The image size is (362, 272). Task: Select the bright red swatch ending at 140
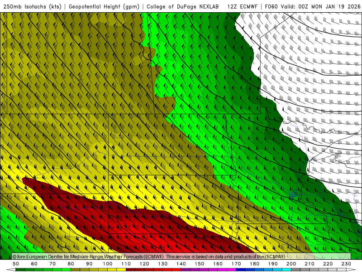176,270
